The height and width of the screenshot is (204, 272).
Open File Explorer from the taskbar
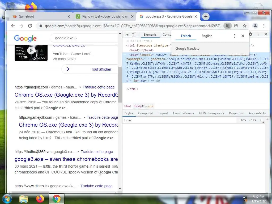pyautogui.click(x=24, y=199)
